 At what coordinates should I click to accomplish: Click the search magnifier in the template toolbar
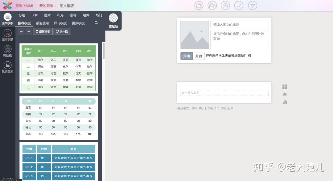97,23
